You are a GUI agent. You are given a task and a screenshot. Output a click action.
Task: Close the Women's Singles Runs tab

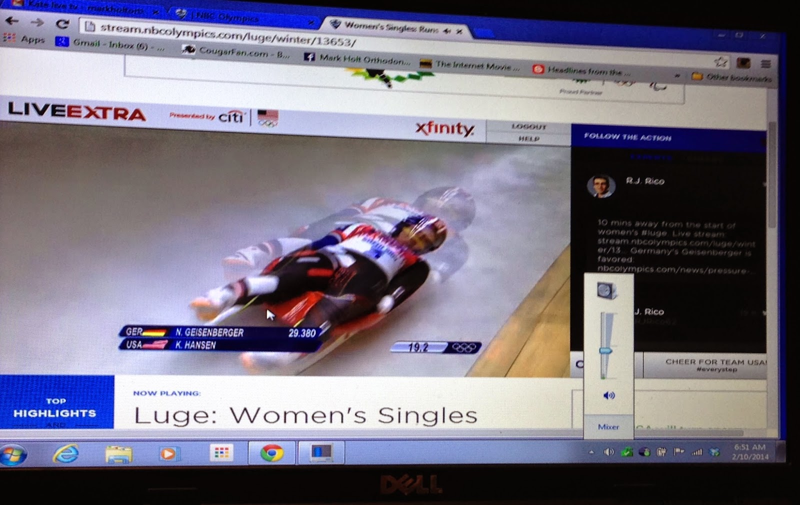pos(459,31)
